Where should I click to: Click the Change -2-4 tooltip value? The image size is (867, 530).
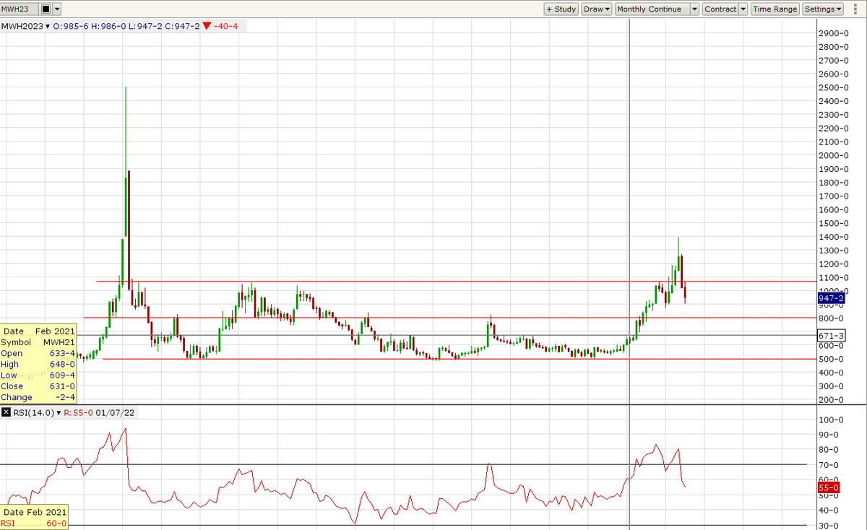coord(64,397)
